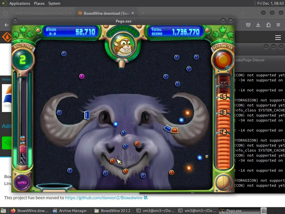Click the hamster character portrait at top
The height and width of the screenshot is (214, 285).
pyautogui.click(x=123, y=46)
